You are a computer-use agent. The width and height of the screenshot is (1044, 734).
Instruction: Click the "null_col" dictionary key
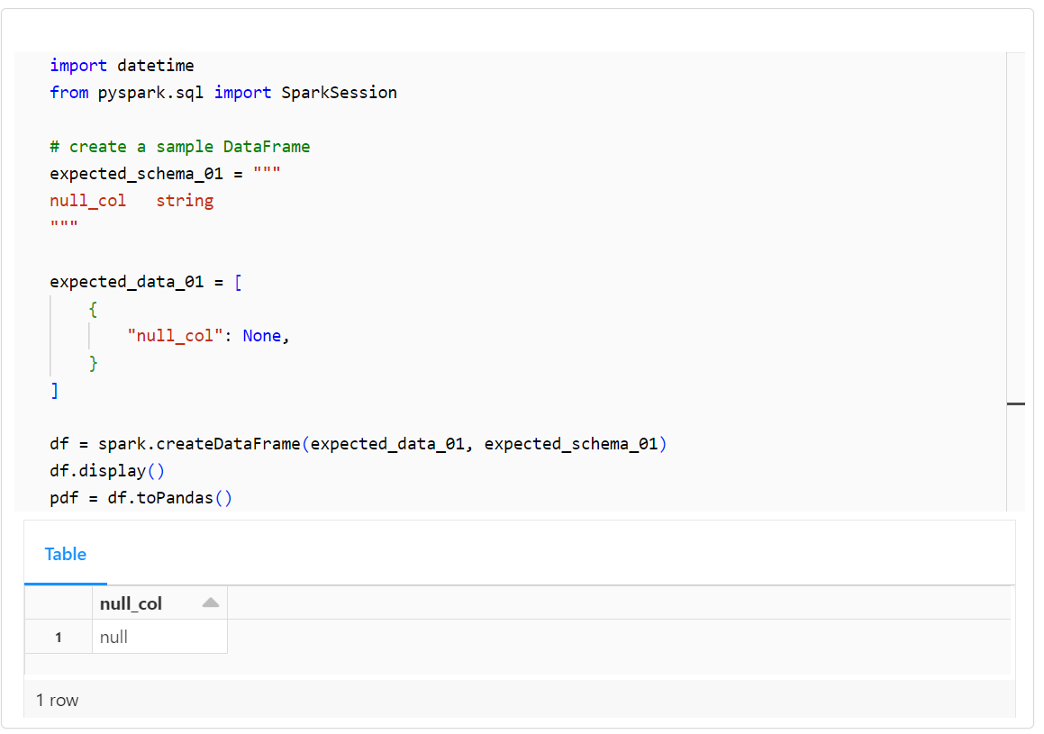(175, 336)
